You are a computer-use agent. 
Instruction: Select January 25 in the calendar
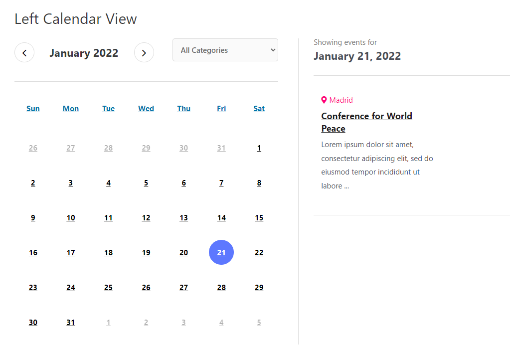click(x=109, y=288)
